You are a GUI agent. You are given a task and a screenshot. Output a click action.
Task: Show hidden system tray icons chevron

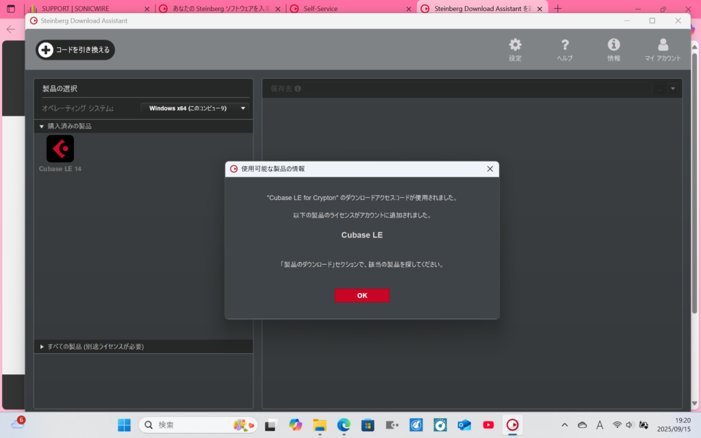[564, 425]
